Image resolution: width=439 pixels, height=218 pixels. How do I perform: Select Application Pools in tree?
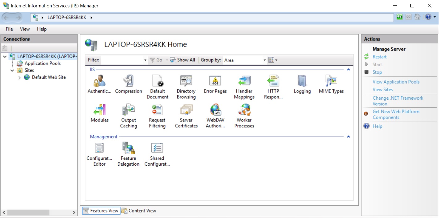(x=43, y=63)
